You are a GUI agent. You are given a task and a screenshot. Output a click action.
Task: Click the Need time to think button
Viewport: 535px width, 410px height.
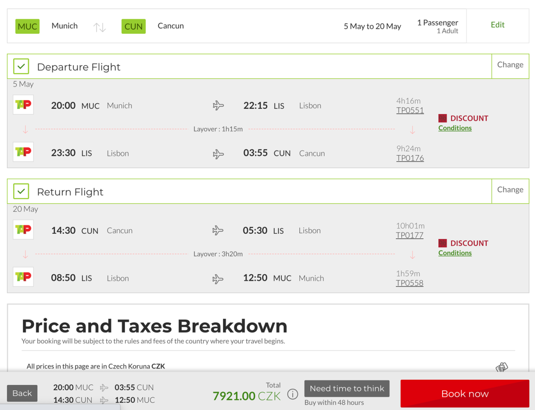(x=347, y=389)
